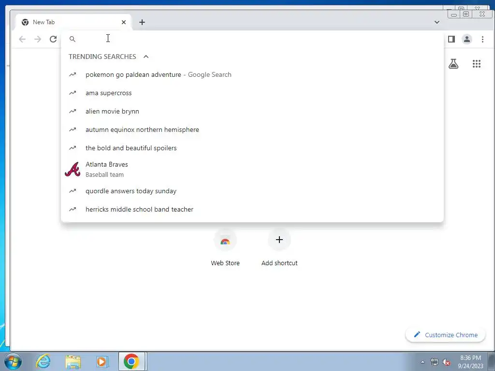Select the New Tab tab

point(73,22)
